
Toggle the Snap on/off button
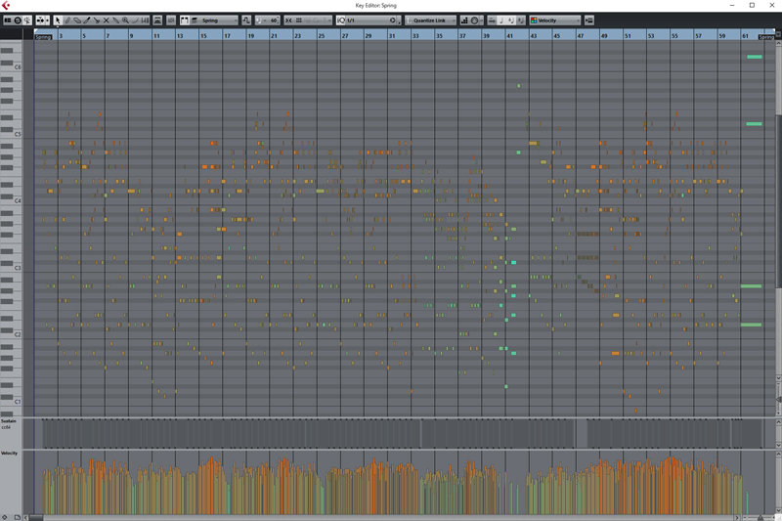tap(288, 21)
